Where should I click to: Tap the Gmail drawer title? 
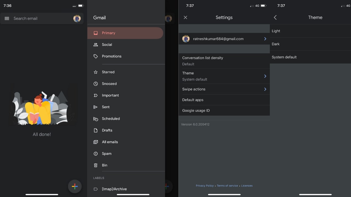click(100, 18)
